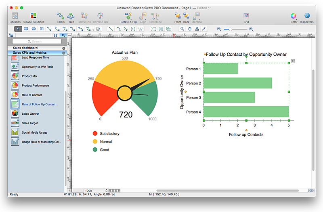Viewport: 323px width, 212px height.
Task: Open the Color picker
Action: coord(294,16)
